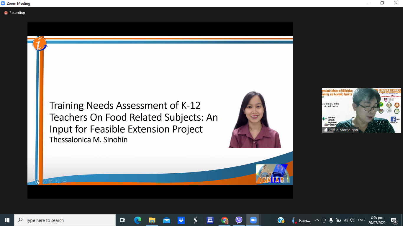The height and width of the screenshot is (226, 403).
Task: Open the ENG input language selector
Action: tap(361, 220)
